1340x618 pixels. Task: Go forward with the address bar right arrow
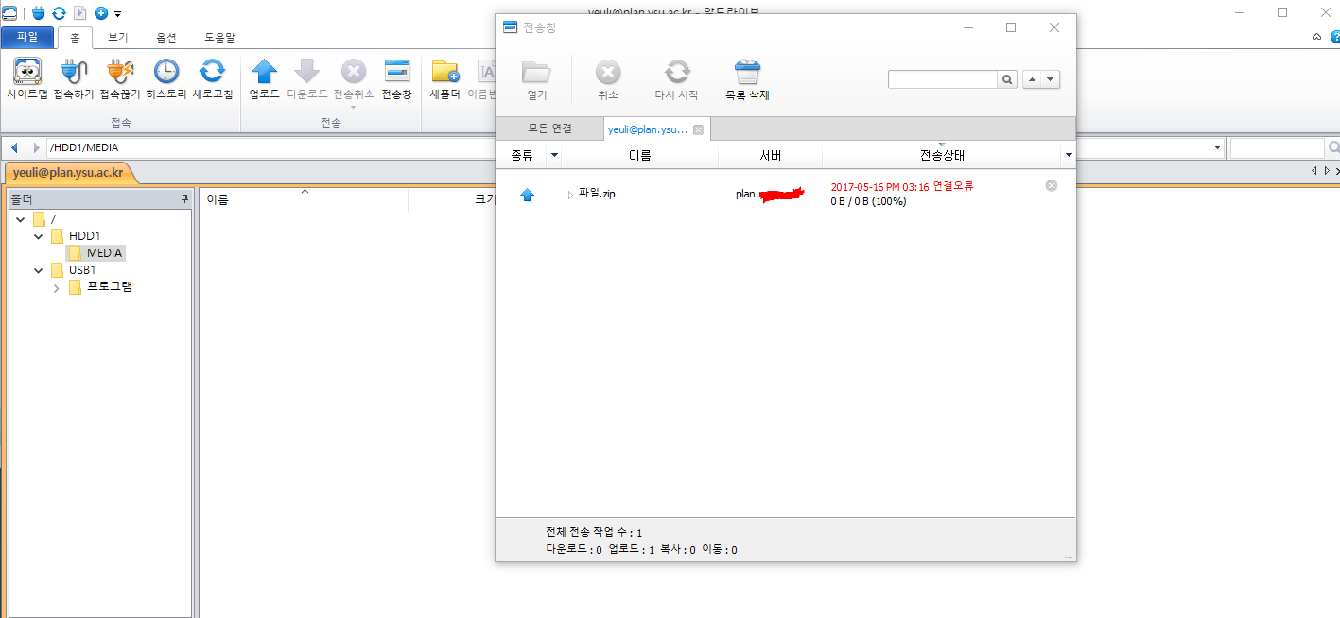click(36, 148)
